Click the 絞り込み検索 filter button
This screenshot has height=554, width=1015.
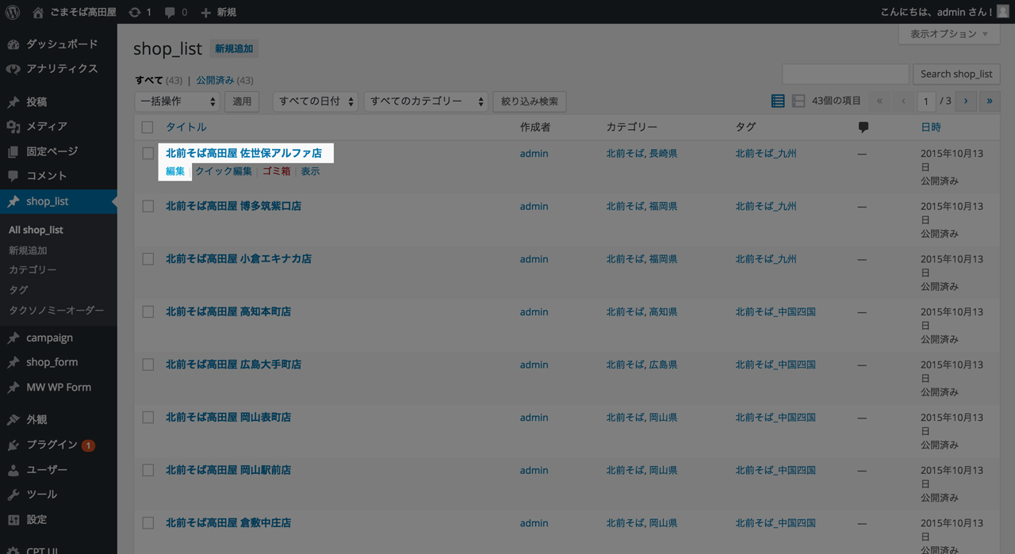[x=530, y=101]
